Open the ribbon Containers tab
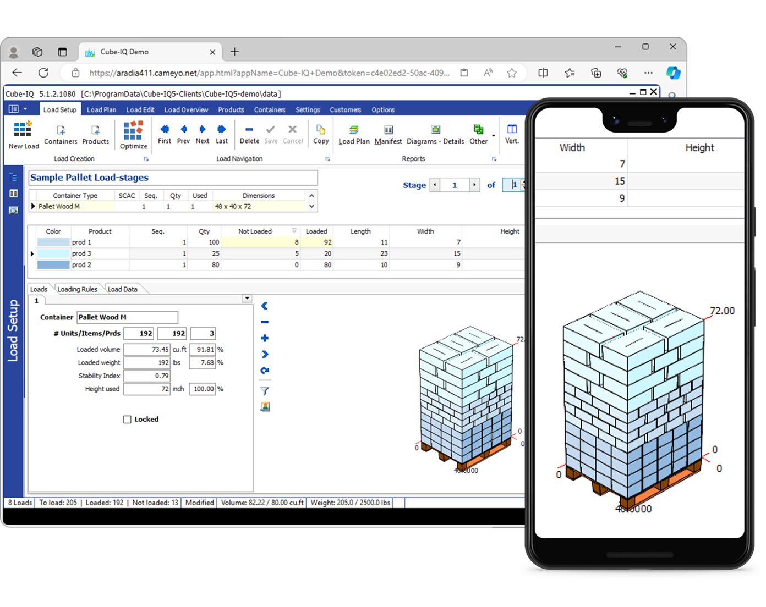Screen dimensions: 766x607 point(270,109)
